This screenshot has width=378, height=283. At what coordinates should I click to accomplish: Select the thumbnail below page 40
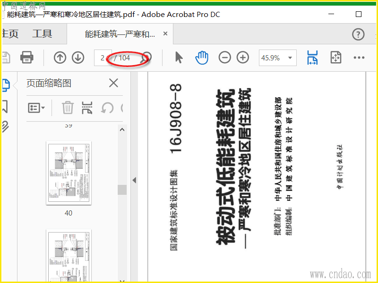click(x=69, y=256)
